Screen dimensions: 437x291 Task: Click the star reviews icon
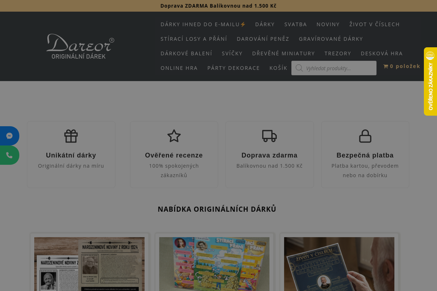coord(174,136)
